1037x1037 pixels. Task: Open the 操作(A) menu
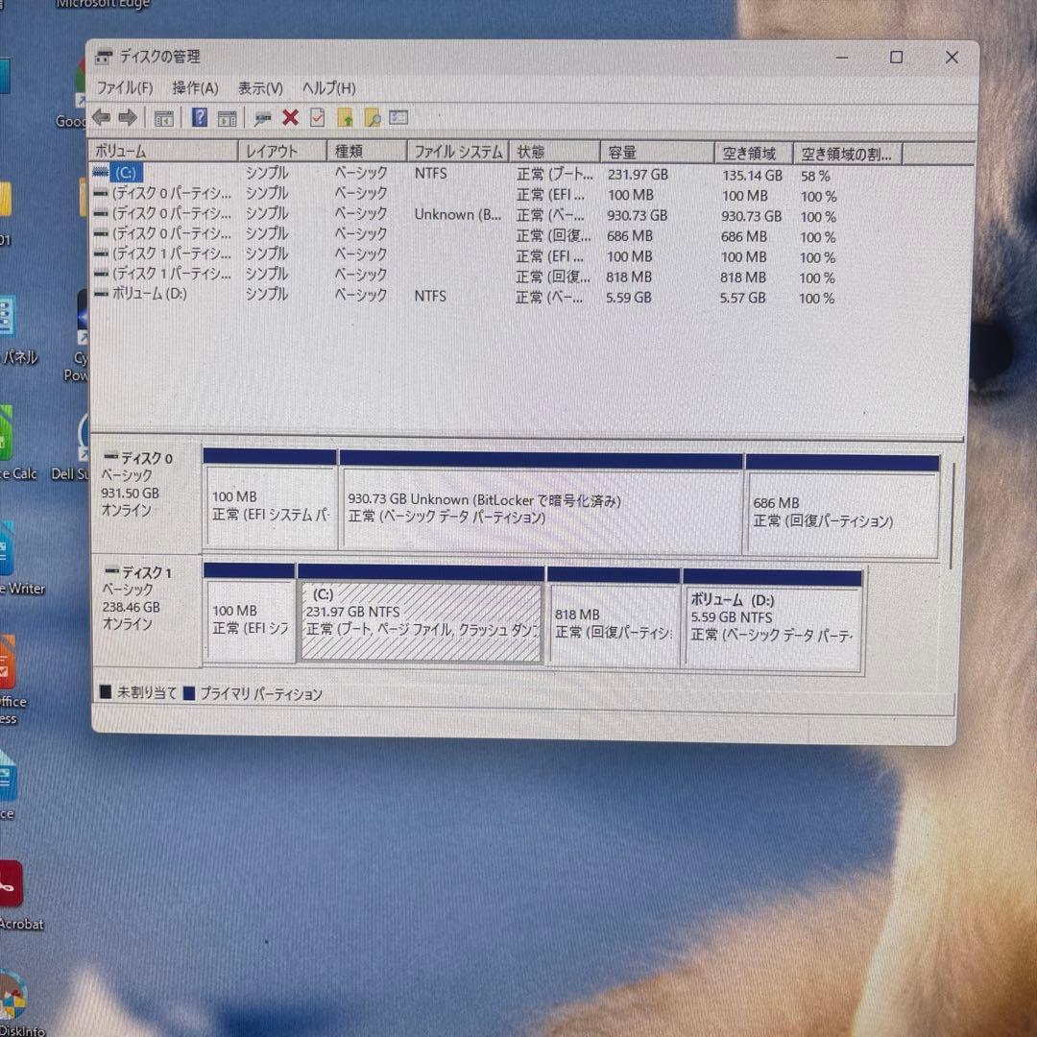(x=195, y=87)
